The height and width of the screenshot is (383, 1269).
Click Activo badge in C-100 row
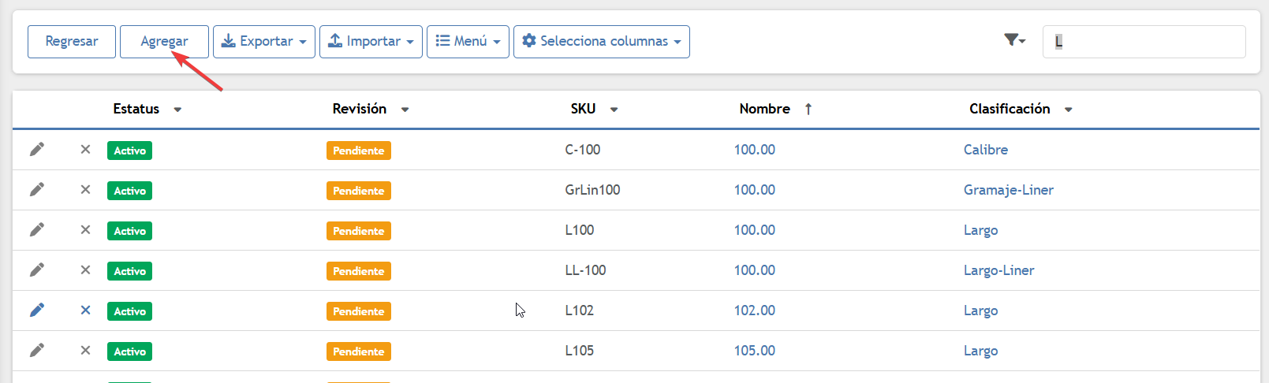click(x=129, y=151)
